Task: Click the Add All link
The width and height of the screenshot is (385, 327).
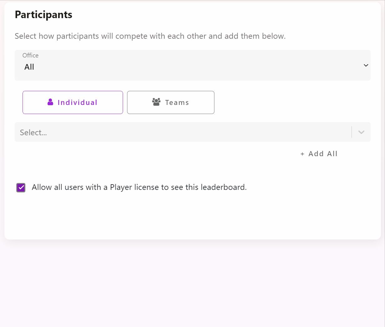Action: click(319, 154)
